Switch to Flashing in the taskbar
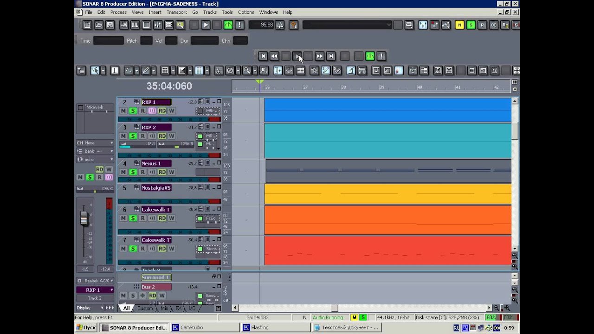This screenshot has width=594, height=334. (276, 328)
